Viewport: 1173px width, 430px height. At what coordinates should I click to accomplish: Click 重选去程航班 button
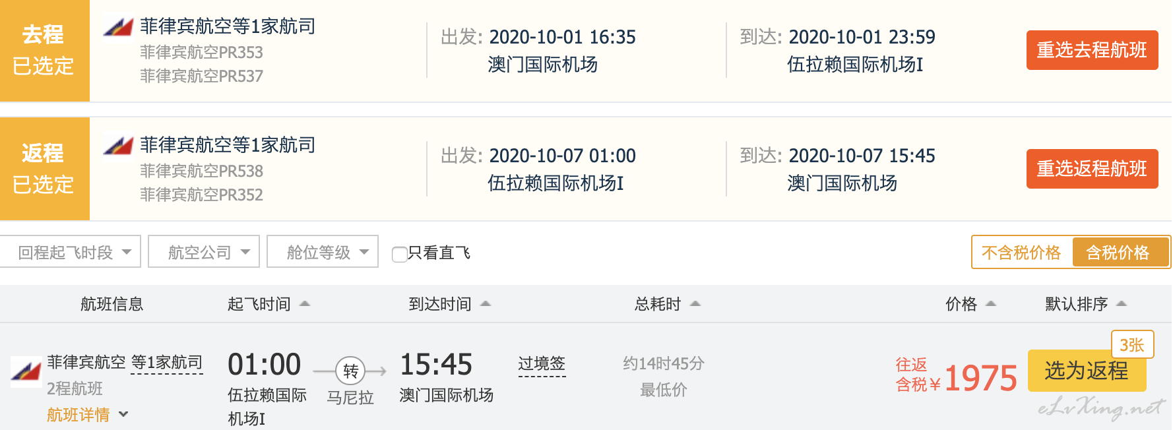[1092, 50]
